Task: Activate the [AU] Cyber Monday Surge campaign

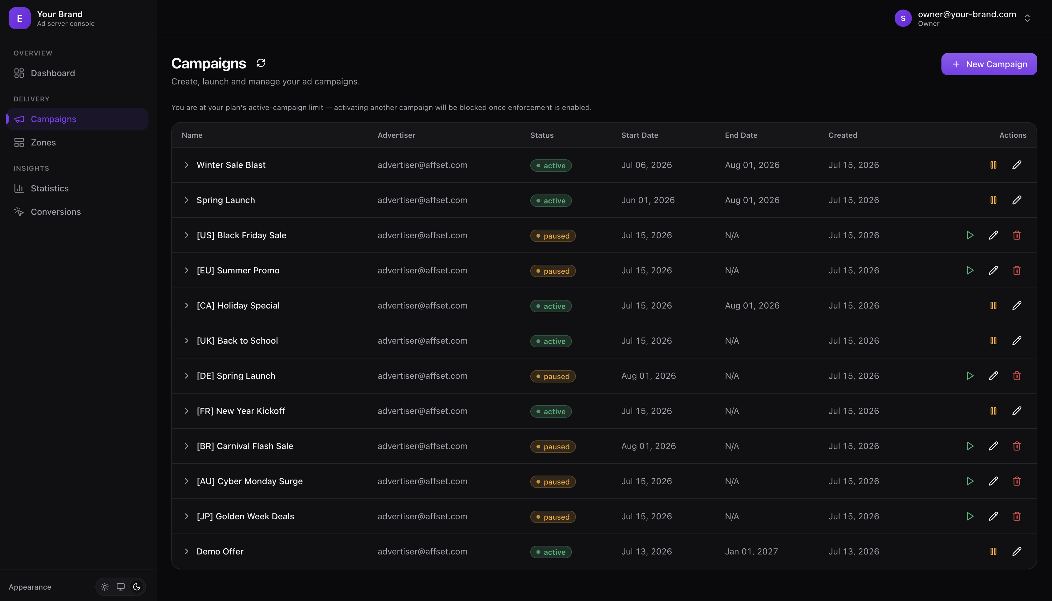Action: point(970,481)
